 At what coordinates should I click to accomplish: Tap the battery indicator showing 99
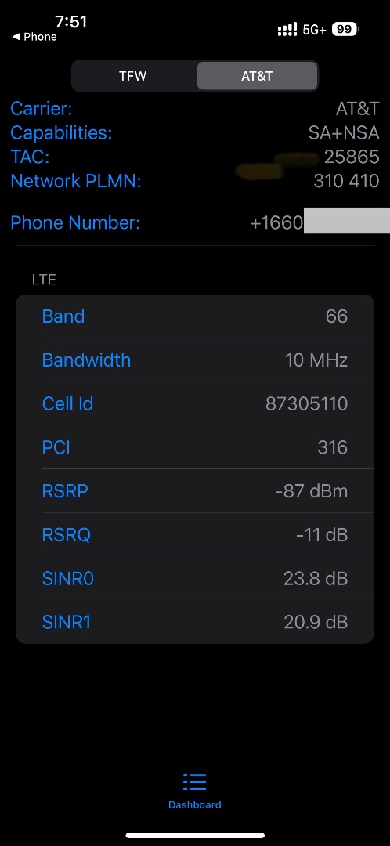click(345, 29)
